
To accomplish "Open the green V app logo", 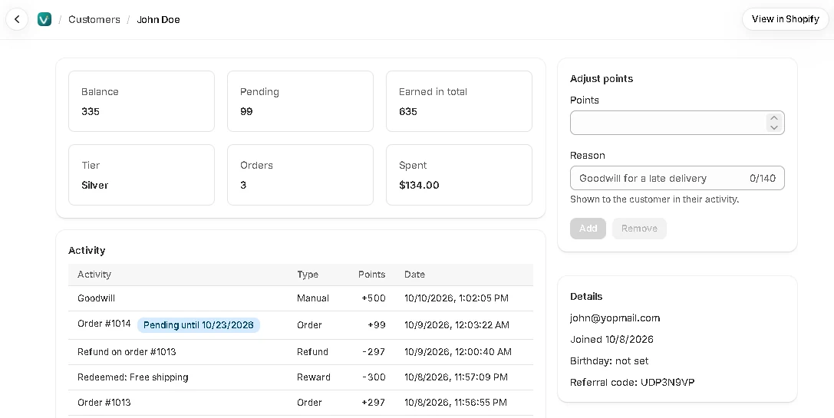I will click(x=45, y=20).
